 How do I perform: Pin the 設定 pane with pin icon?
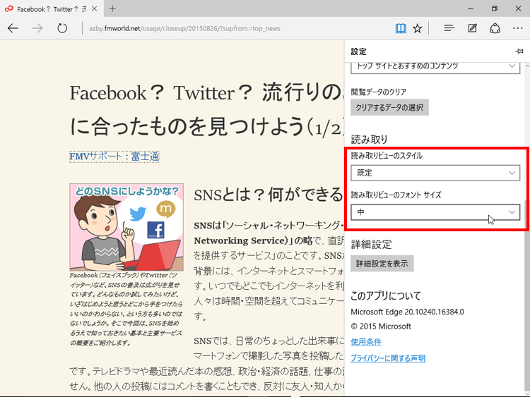pos(519,51)
